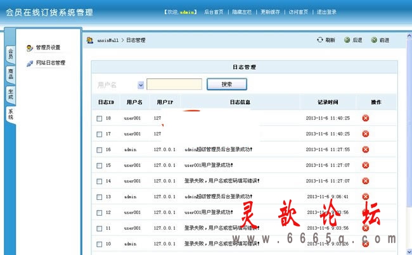Tick the checkbox for log ID 18
Image resolution: width=412 pixels, height=255 pixels.
pos(100,118)
